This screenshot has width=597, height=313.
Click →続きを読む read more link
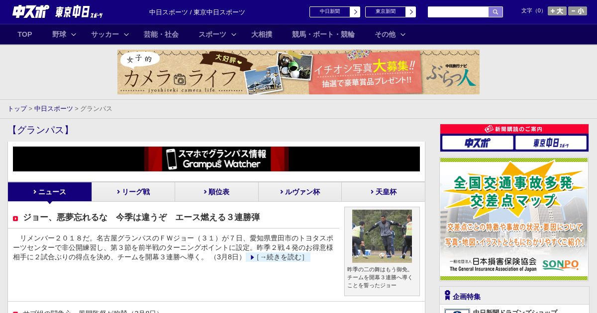278,257
